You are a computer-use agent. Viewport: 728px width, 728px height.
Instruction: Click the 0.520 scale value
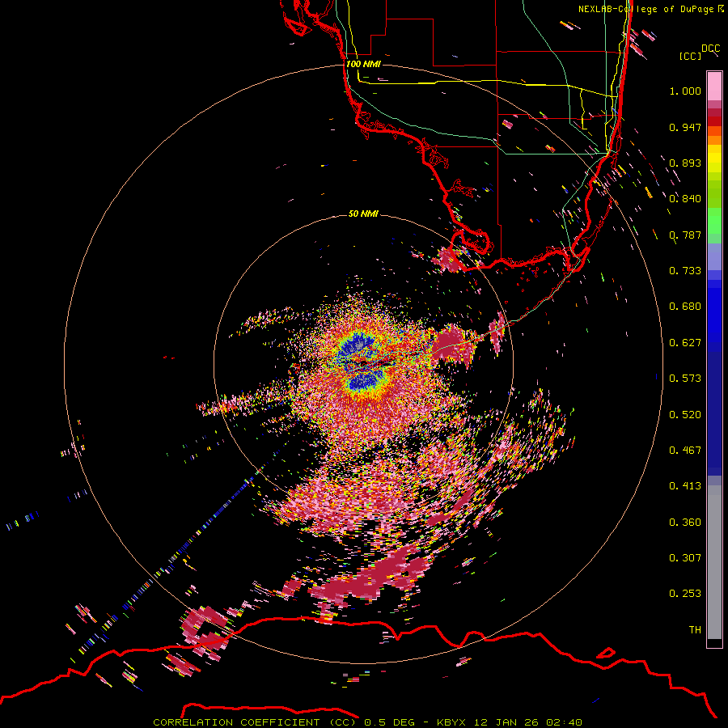coord(685,415)
